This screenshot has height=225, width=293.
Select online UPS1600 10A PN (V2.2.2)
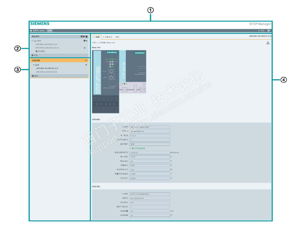(47, 68)
